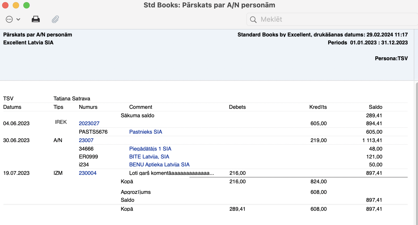Click the Debets column header
The width and height of the screenshot is (418, 225).
tap(237, 107)
